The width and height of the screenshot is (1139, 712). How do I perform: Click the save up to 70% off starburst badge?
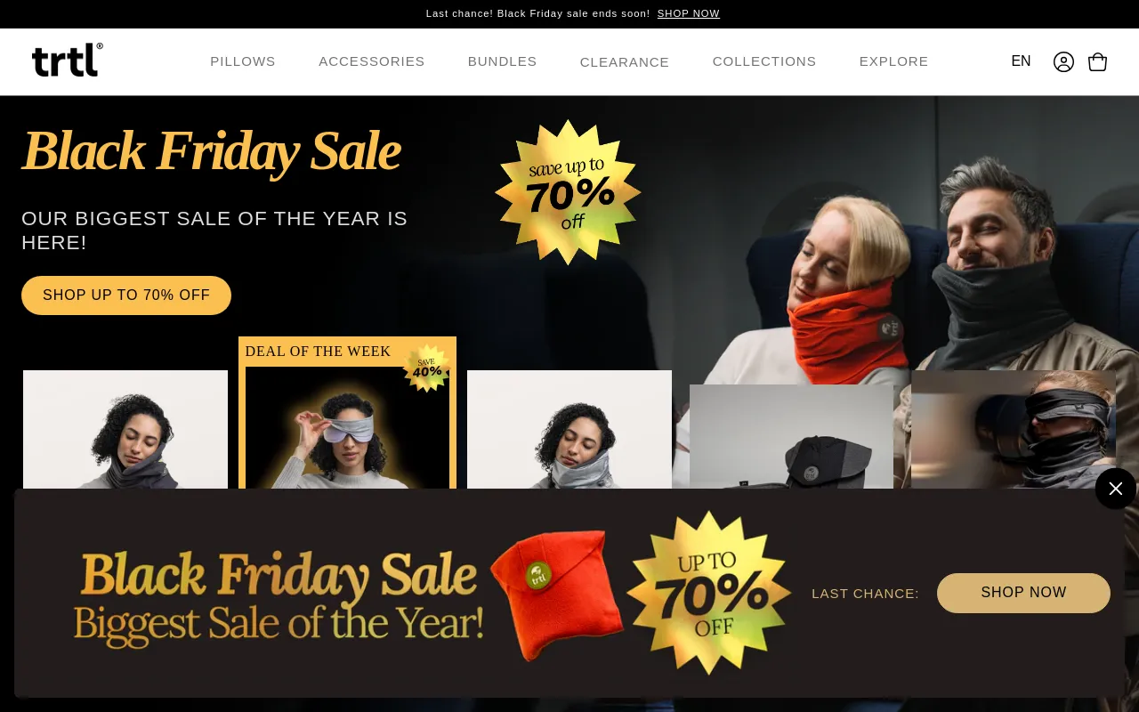[568, 193]
